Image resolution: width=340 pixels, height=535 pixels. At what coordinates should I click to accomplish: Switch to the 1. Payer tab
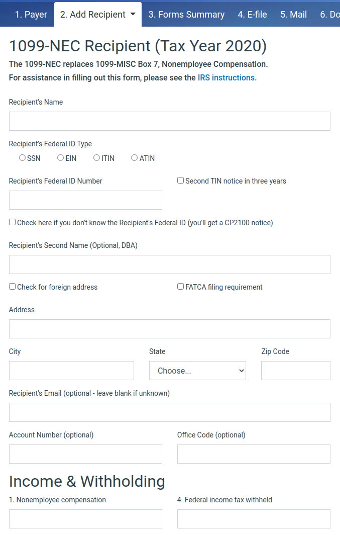31,15
